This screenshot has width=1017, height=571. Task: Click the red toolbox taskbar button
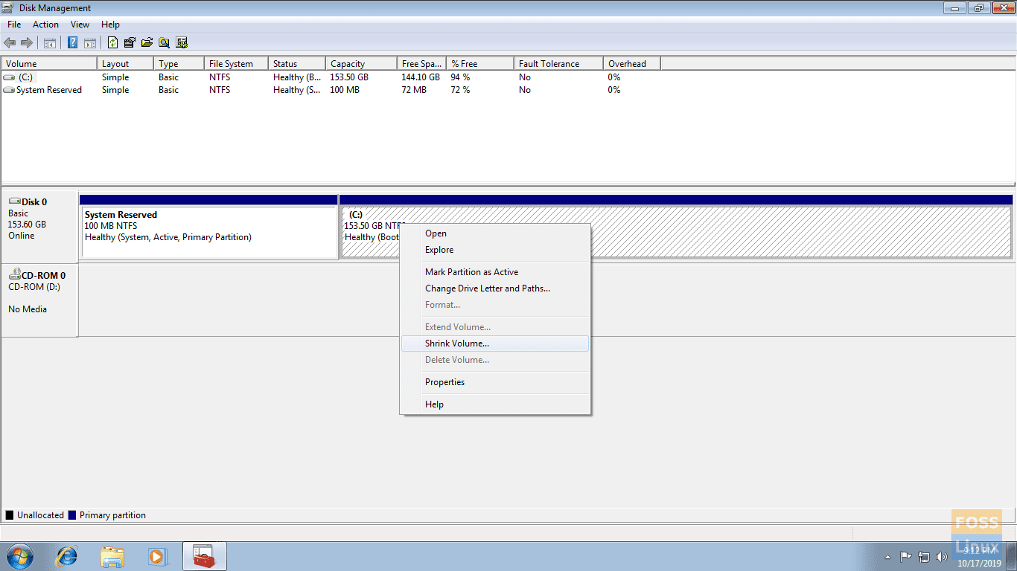coord(204,556)
